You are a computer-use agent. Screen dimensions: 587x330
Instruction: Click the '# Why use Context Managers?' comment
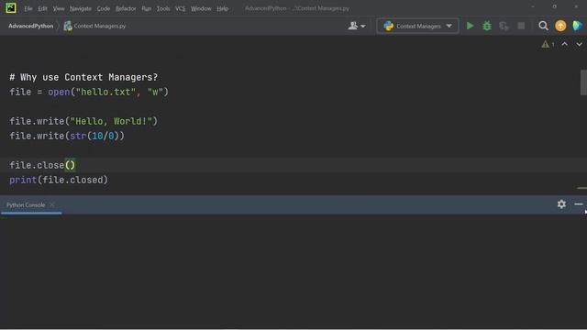(83, 77)
